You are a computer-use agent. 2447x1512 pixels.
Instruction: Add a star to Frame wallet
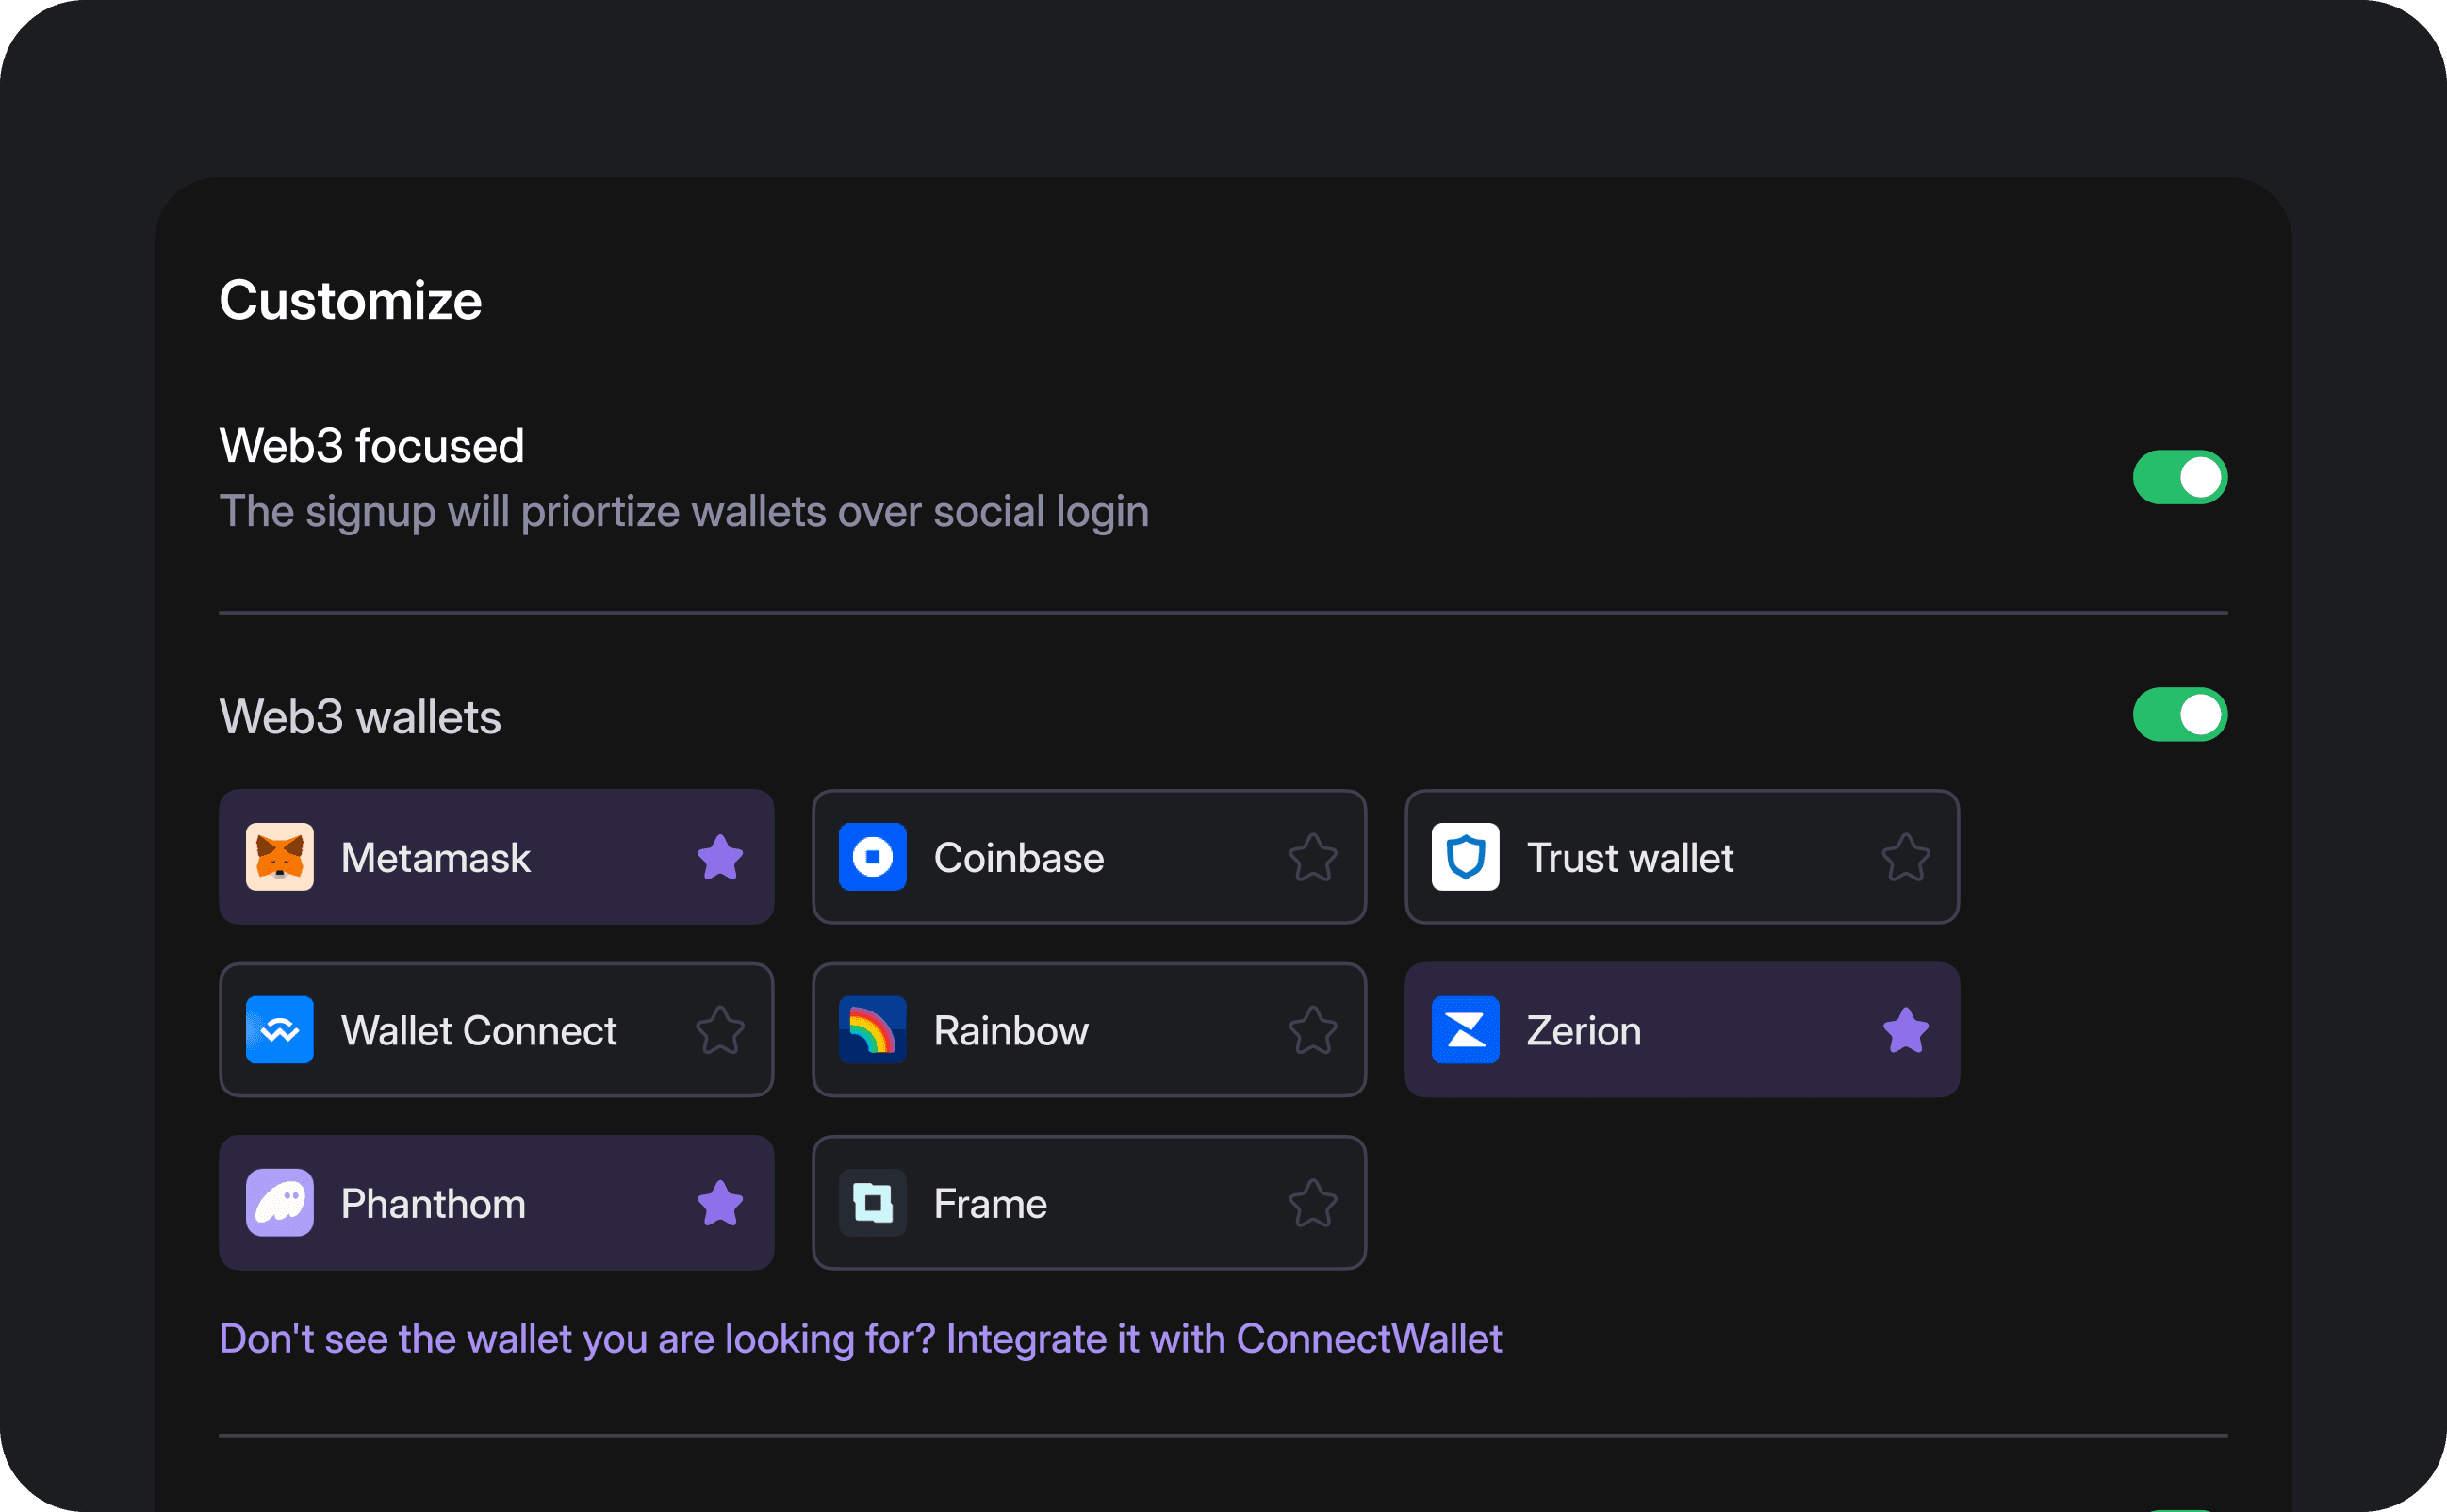pyautogui.click(x=1313, y=1203)
